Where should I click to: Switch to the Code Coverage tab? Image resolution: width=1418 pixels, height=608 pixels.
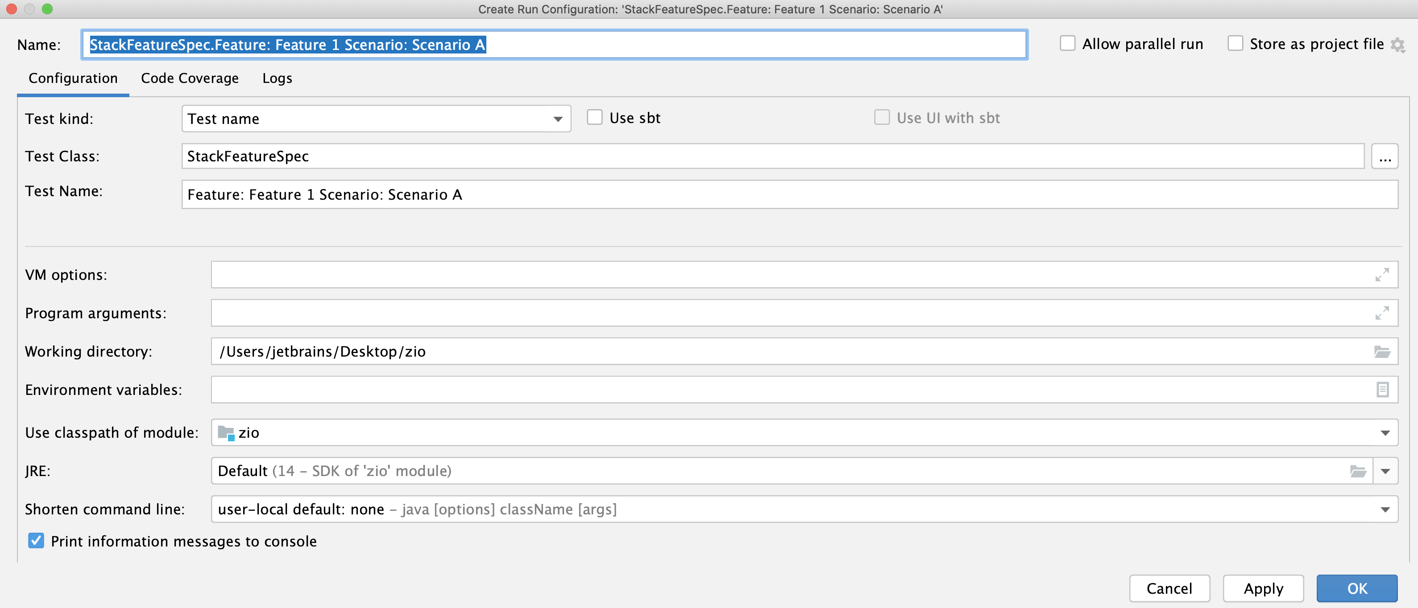[189, 78]
